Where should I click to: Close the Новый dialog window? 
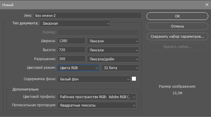click(207, 5)
